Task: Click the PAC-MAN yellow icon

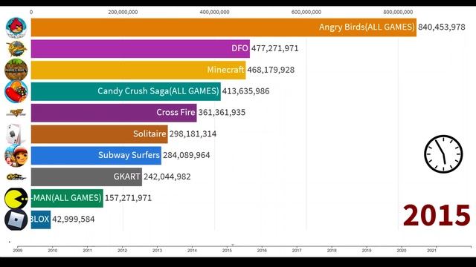Action: tap(16, 198)
